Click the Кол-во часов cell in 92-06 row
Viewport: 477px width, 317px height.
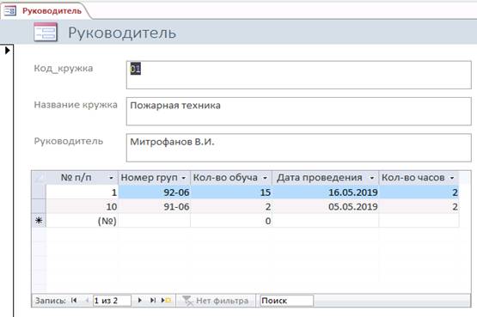tap(419, 192)
